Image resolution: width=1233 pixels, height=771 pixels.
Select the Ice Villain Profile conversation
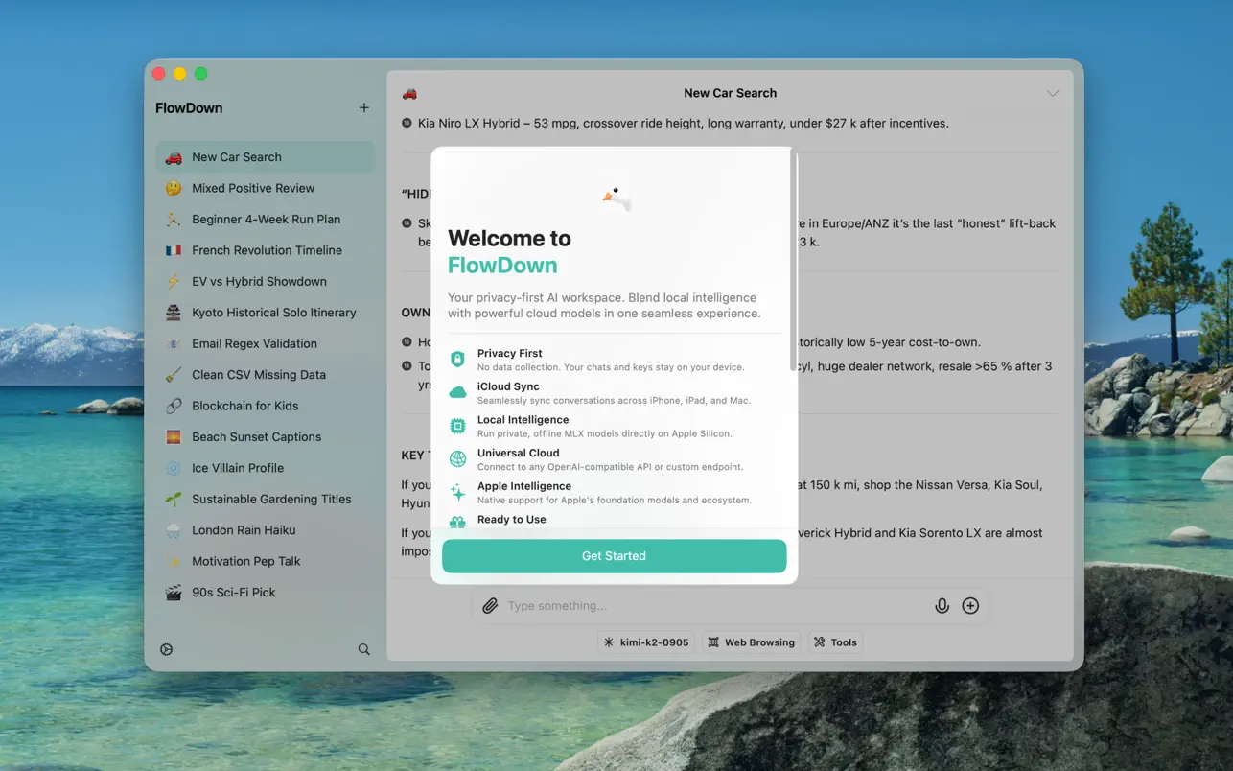pyautogui.click(x=266, y=468)
